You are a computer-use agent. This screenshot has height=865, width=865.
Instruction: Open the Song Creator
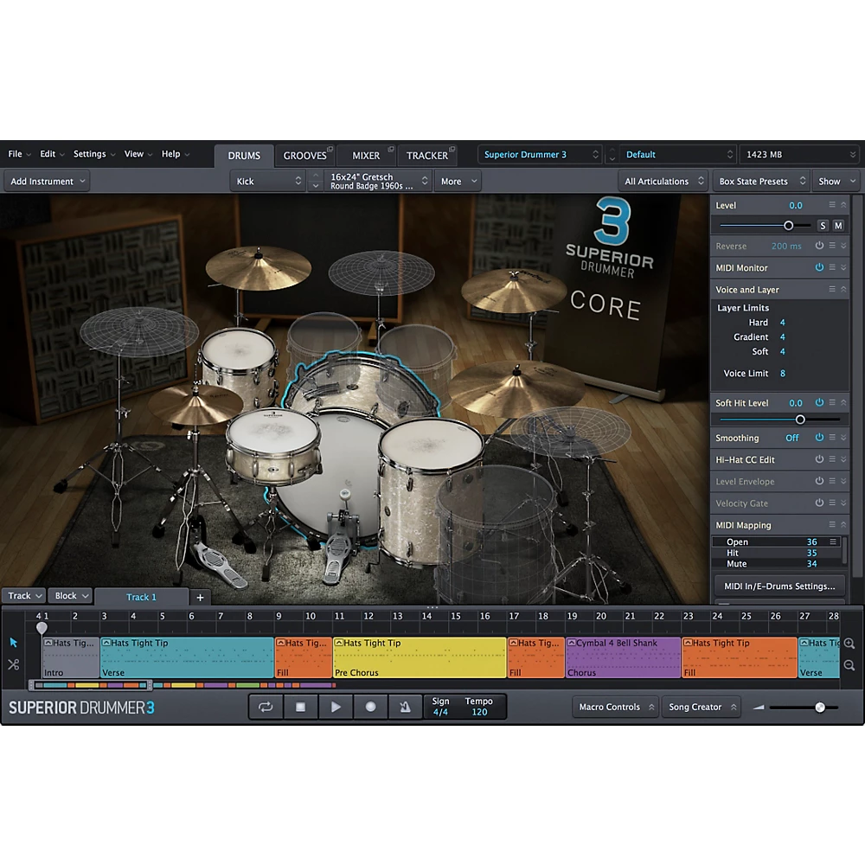[701, 707]
